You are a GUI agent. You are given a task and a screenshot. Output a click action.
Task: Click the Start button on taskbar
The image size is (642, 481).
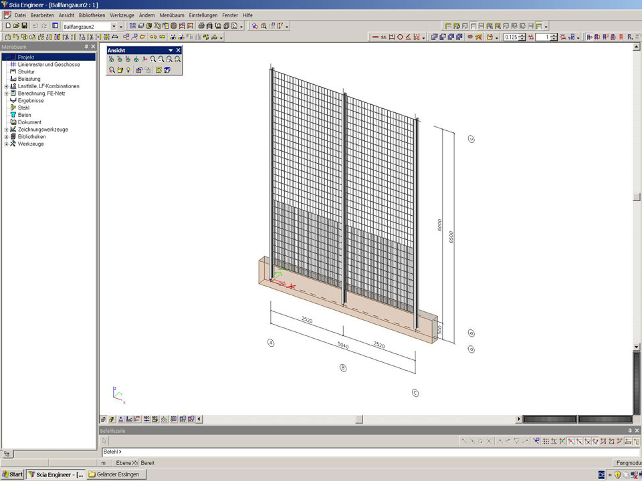point(13,474)
